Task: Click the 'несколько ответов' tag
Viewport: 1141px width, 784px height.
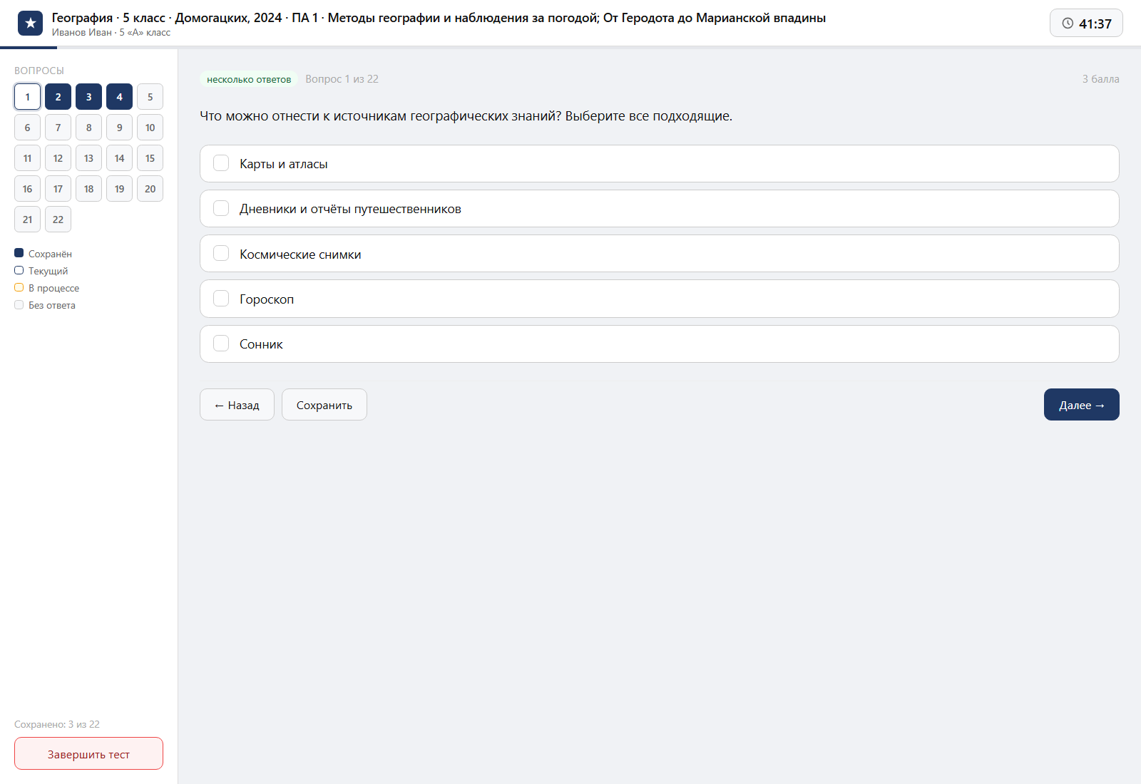Action: (x=249, y=79)
